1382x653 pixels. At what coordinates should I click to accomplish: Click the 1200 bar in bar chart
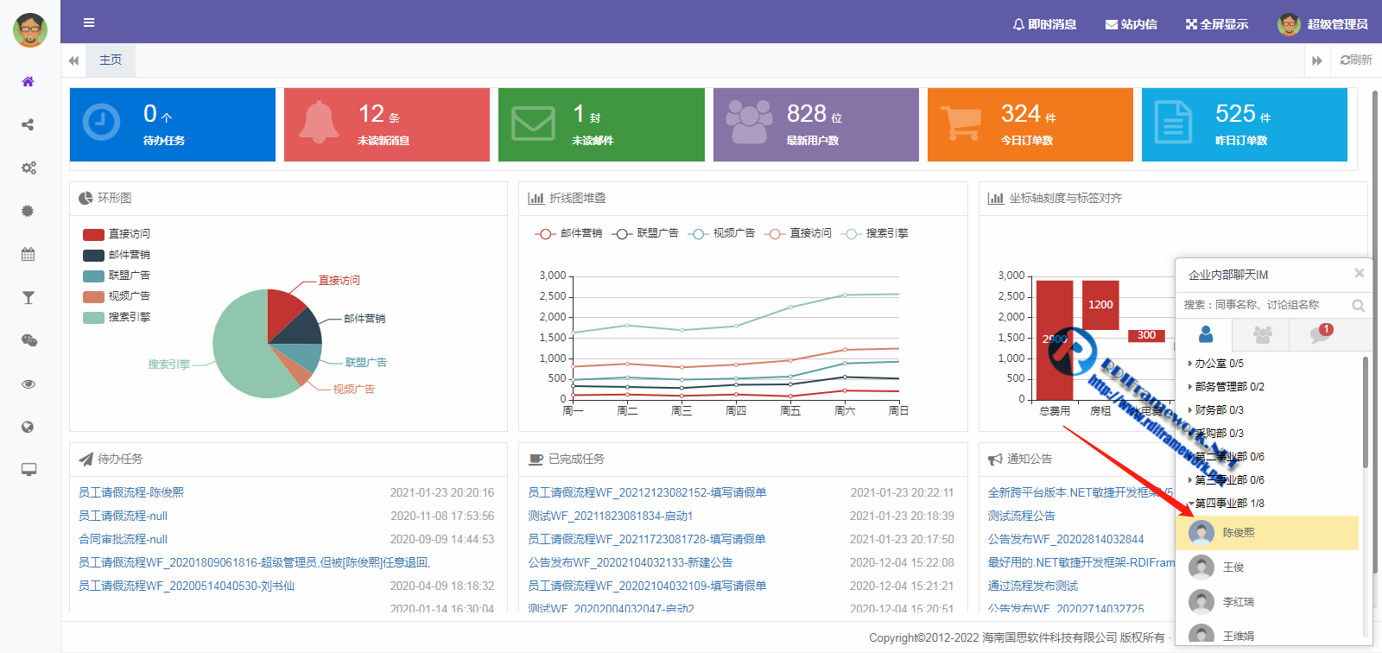[x=1100, y=305]
